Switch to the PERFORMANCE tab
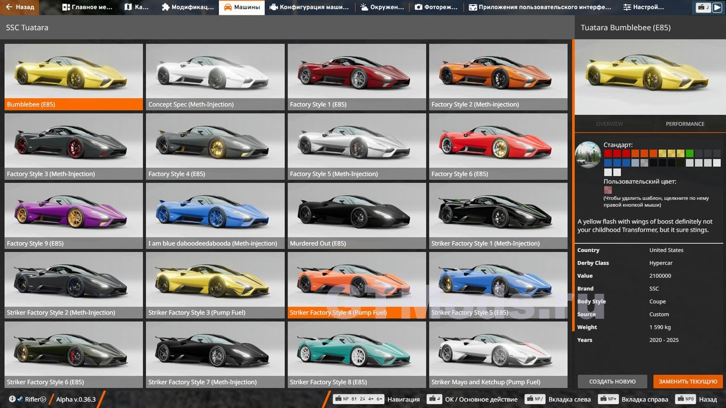This screenshot has width=726, height=408. (685, 124)
